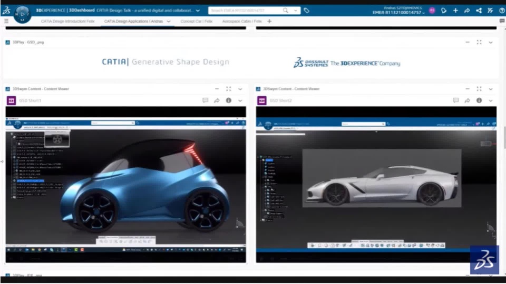The height and width of the screenshot is (284, 506).
Task: Switch to the Aerospace Cabin tab
Action: click(242, 21)
